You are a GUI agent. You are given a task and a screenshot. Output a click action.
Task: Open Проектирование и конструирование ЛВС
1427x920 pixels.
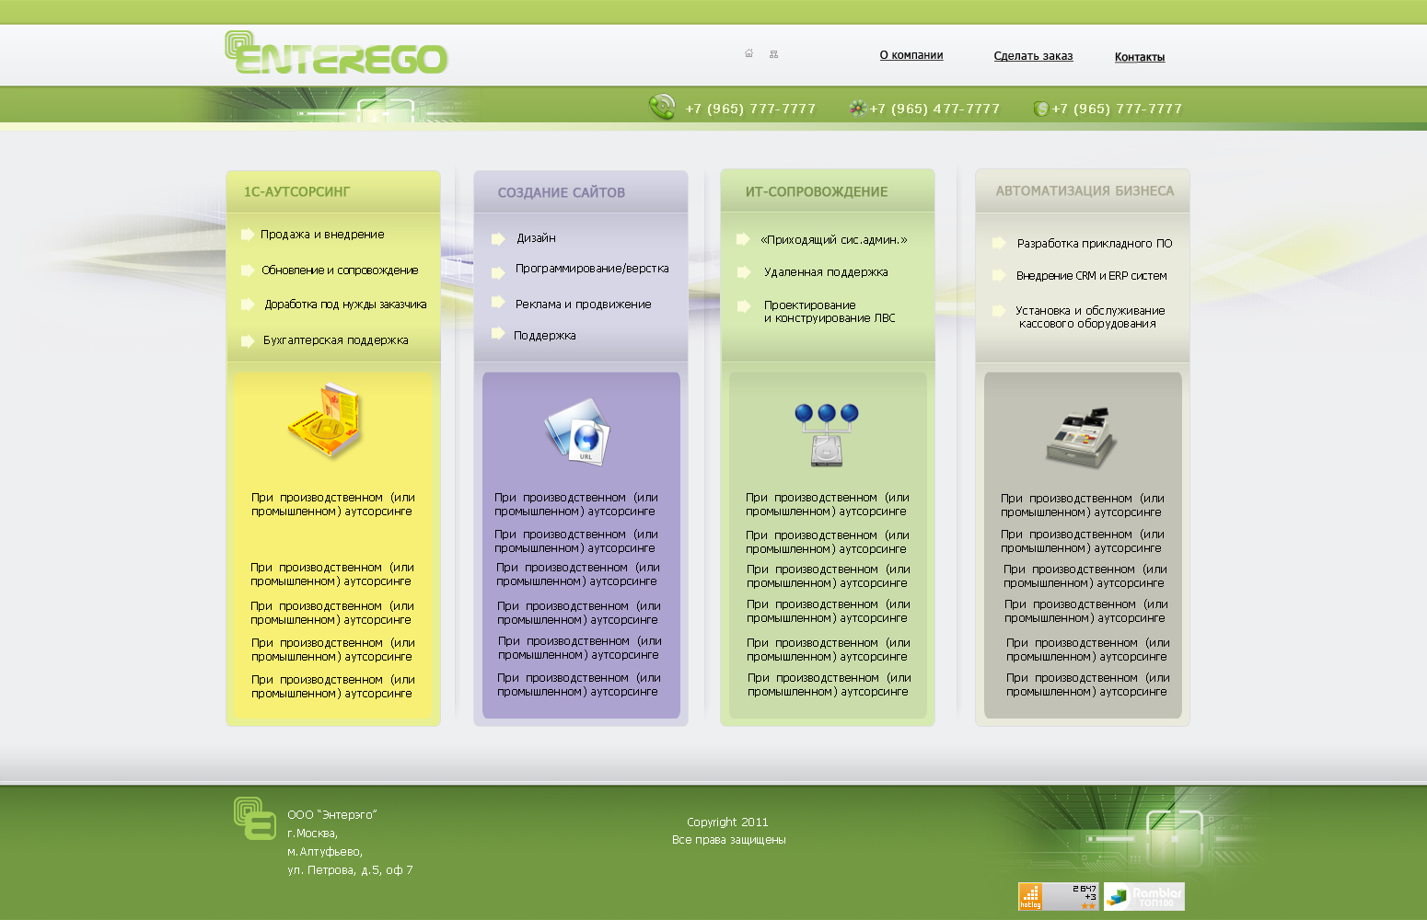[830, 312]
